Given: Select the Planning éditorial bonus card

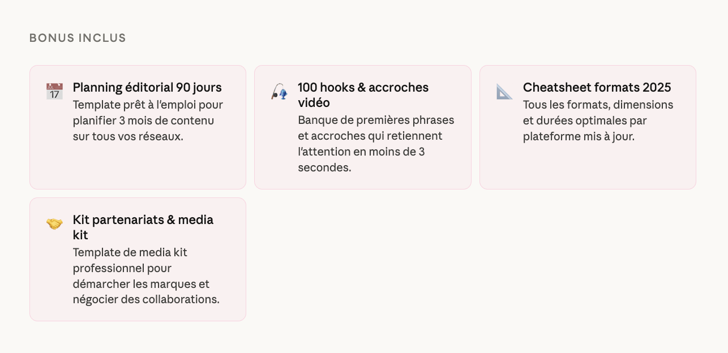Looking at the screenshot, I should (x=138, y=164).
